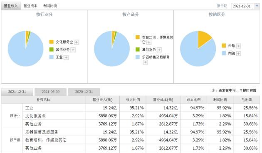Select the 营业收入 tab
This screenshot has height=153, width=262.
(x=11, y=6)
